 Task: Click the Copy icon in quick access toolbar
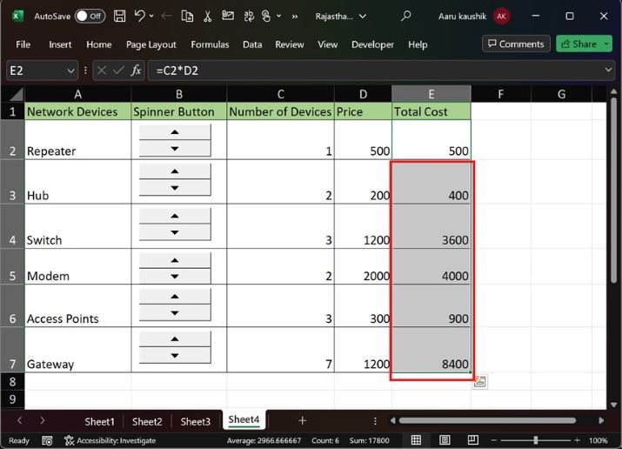point(187,17)
